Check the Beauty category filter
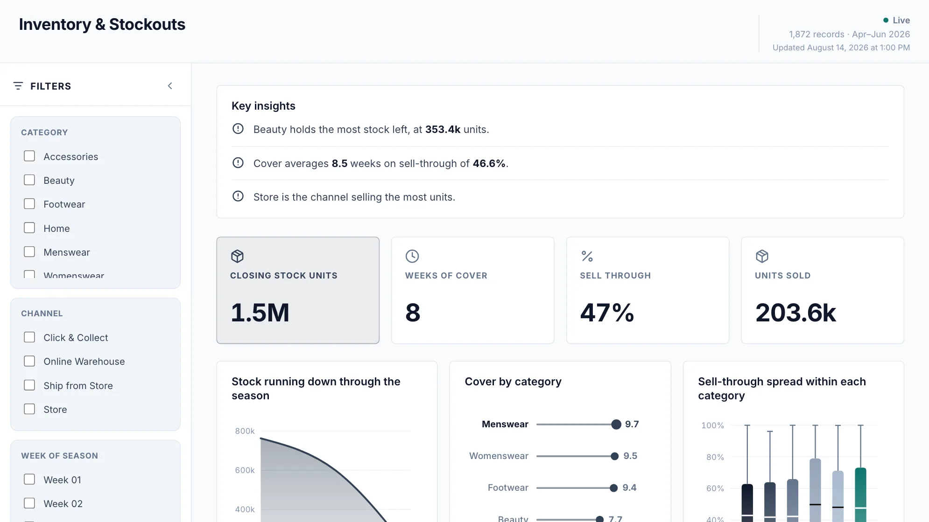The height and width of the screenshot is (522, 929). [x=29, y=180]
